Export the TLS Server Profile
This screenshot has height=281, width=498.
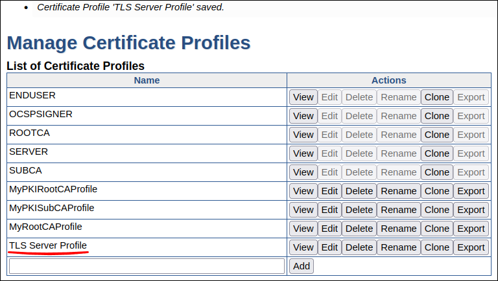point(471,247)
